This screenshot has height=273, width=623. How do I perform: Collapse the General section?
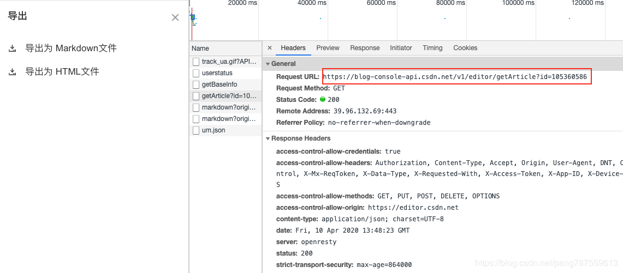pyautogui.click(x=268, y=64)
